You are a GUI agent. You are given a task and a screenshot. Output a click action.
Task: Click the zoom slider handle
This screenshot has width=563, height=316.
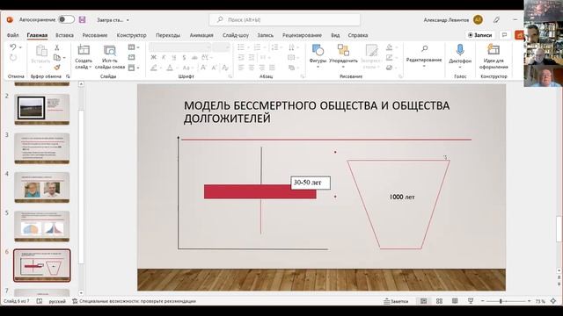[x=501, y=301]
